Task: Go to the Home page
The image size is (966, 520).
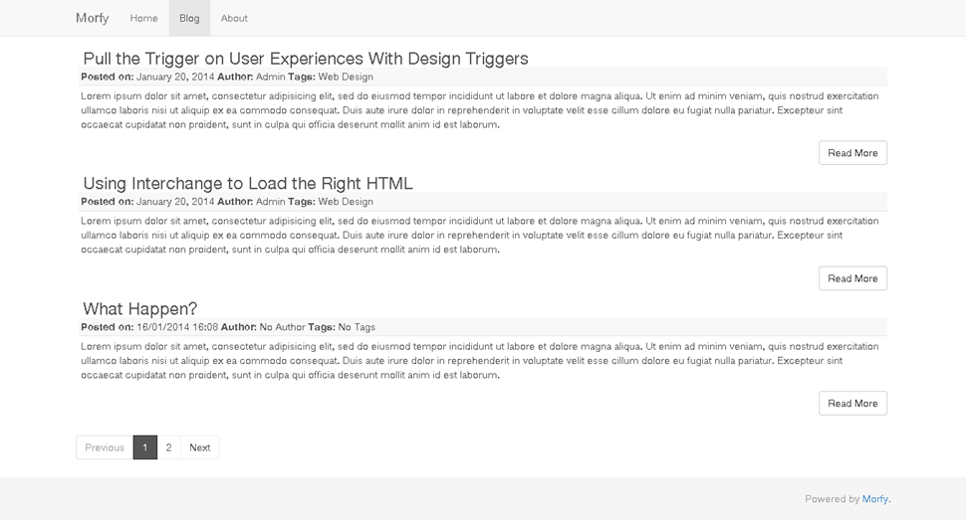Action: point(143,18)
